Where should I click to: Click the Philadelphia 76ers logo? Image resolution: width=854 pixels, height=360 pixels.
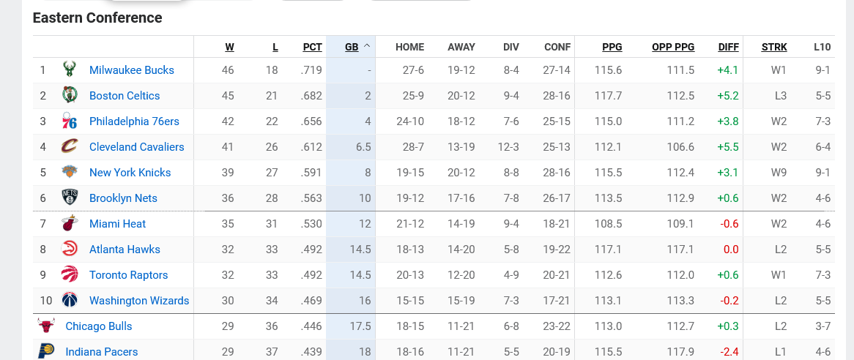(70, 121)
